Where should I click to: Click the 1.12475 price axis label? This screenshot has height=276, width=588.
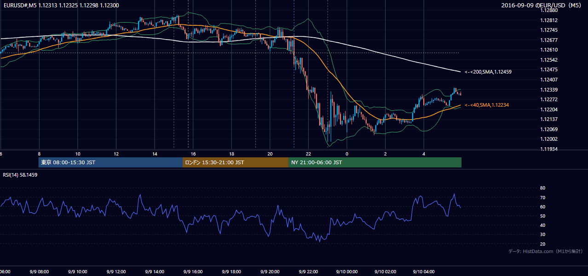coord(550,69)
